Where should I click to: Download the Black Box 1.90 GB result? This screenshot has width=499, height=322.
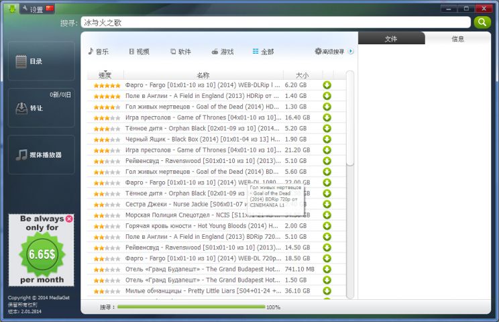tap(327, 139)
